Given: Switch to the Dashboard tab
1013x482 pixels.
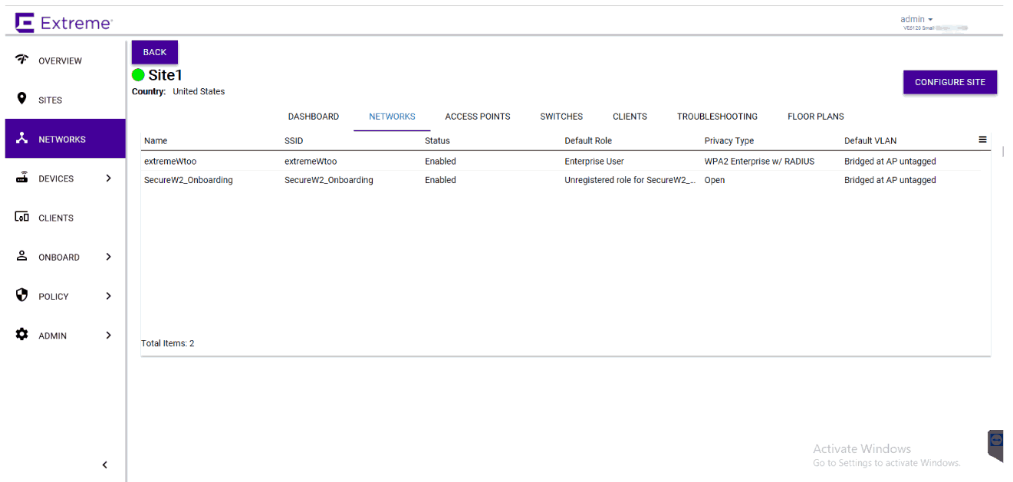Looking at the screenshot, I should 314,116.
